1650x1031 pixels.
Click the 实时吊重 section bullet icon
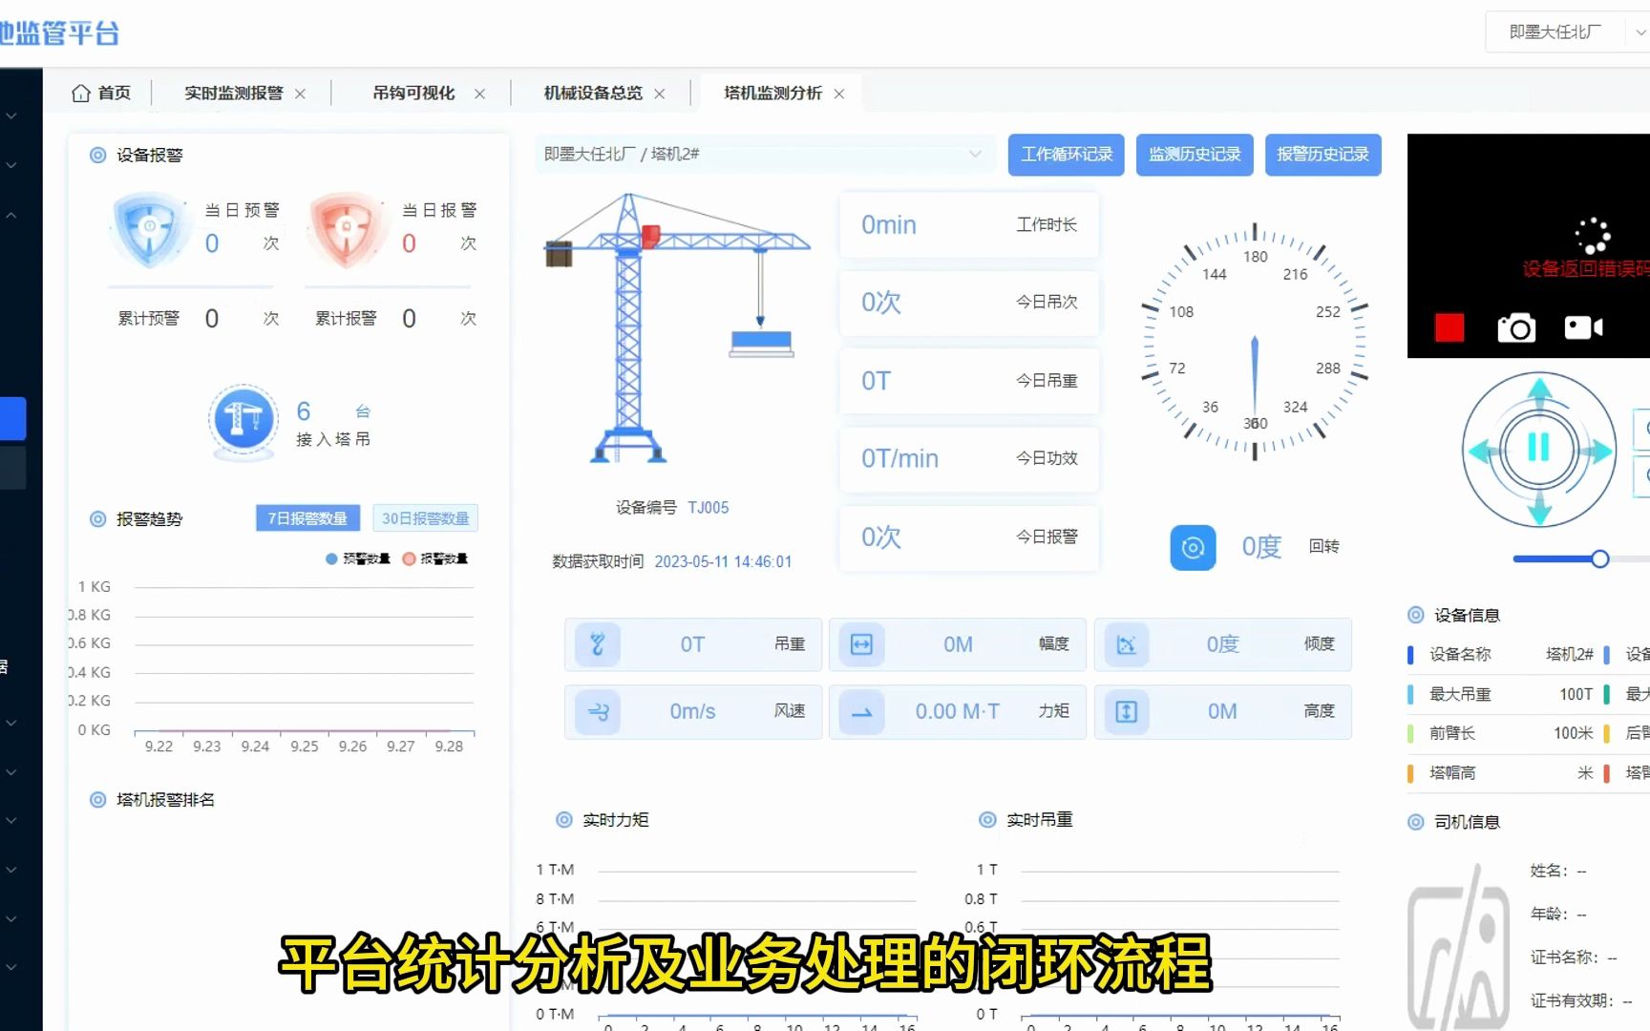(987, 819)
